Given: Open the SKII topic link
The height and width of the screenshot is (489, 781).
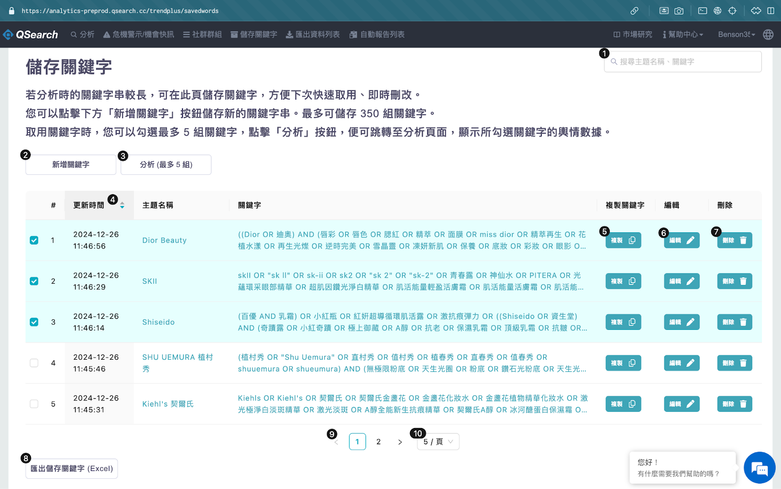Looking at the screenshot, I should tap(150, 281).
